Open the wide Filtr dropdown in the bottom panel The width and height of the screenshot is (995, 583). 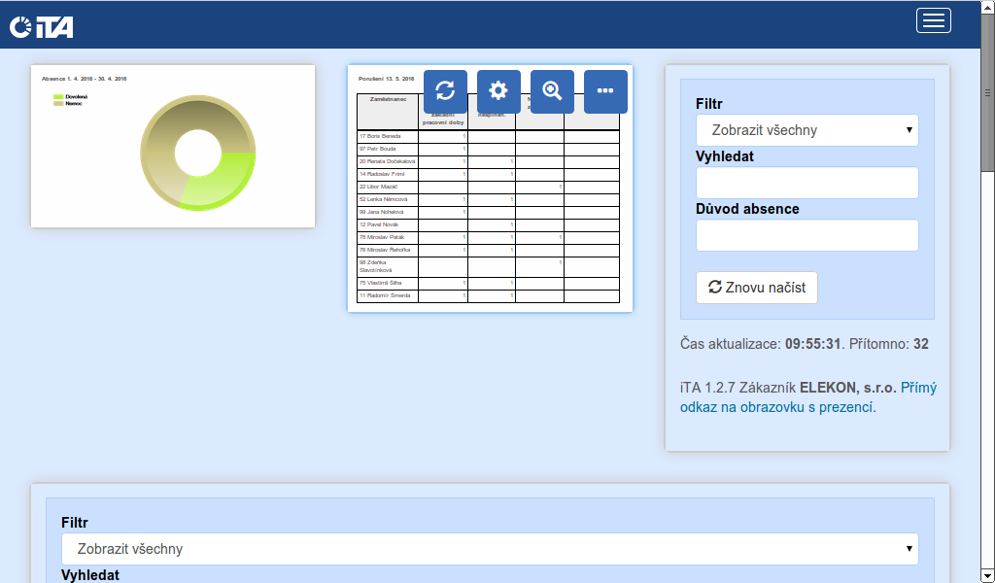pyautogui.click(x=490, y=549)
